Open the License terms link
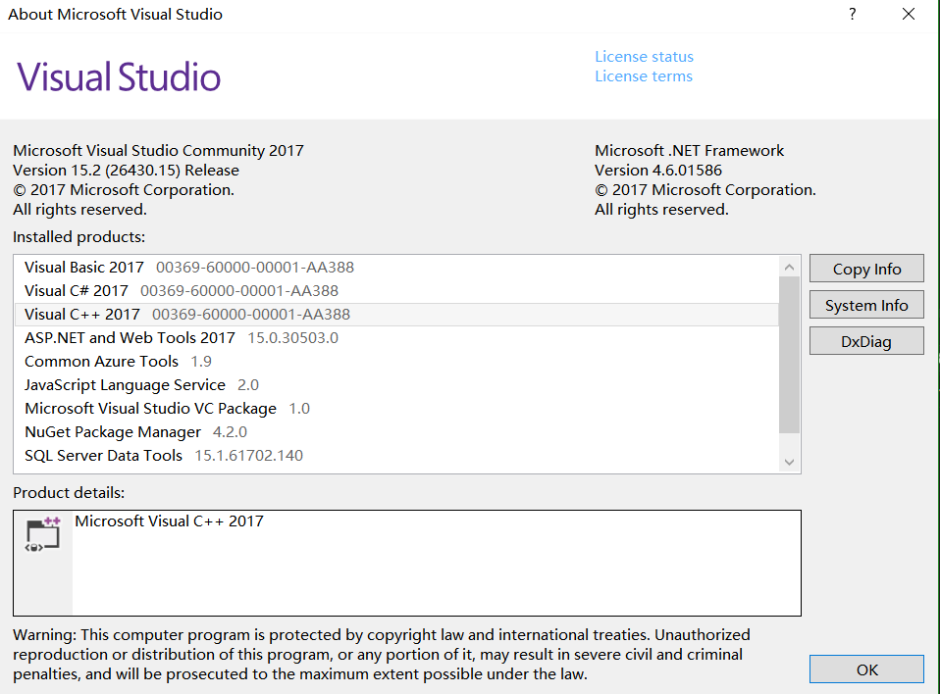Viewport: 940px width, 694px height. click(643, 76)
